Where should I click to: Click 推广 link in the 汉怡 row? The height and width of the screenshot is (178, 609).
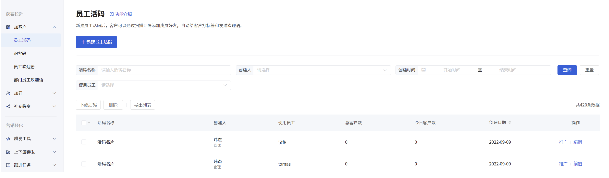(x=563, y=142)
